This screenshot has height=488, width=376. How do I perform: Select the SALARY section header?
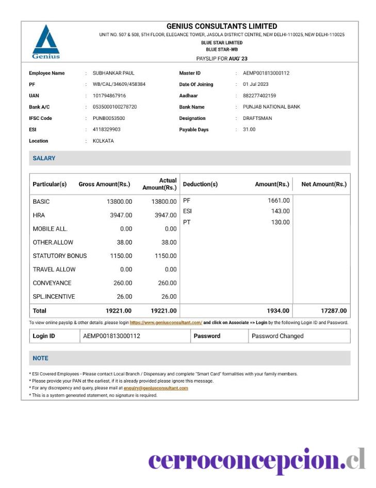coord(190,158)
